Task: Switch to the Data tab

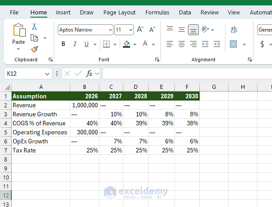Action: [185, 13]
